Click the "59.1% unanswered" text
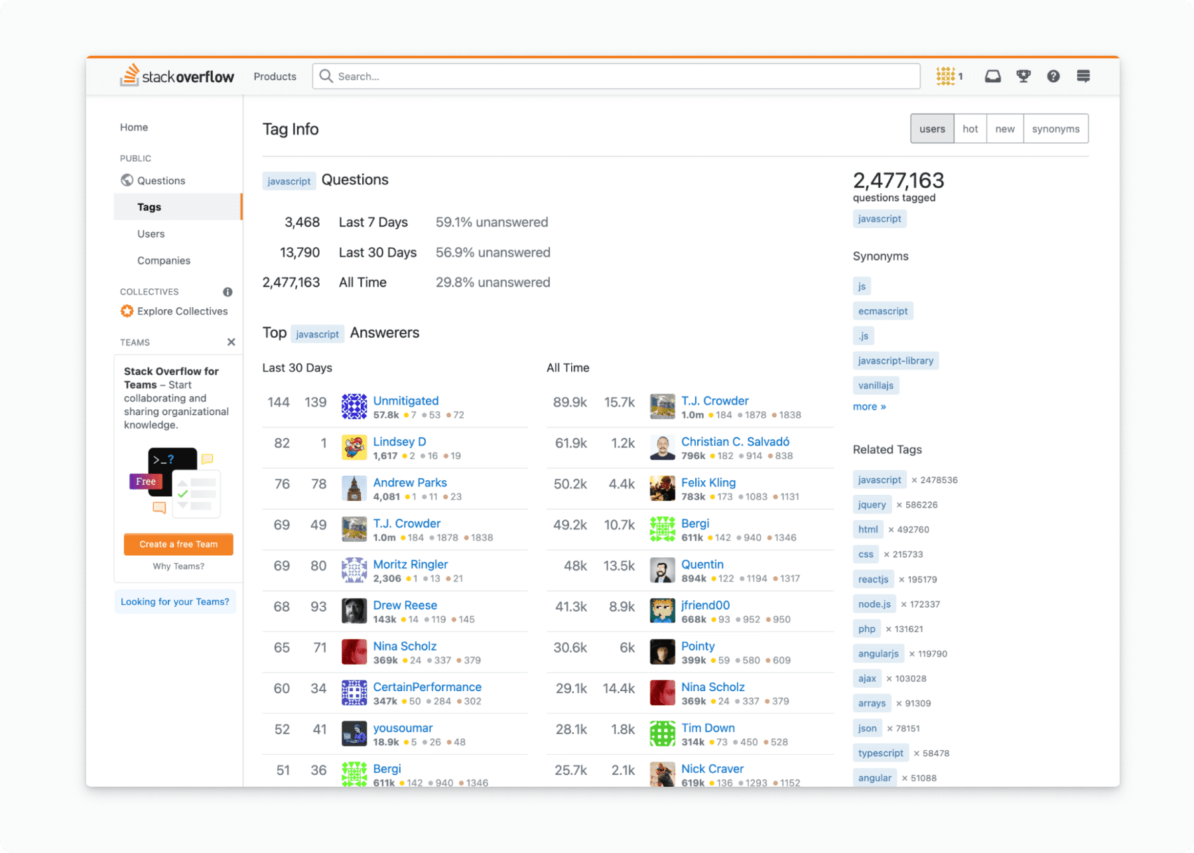Image resolution: width=1194 pixels, height=853 pixels. point(492,222)
